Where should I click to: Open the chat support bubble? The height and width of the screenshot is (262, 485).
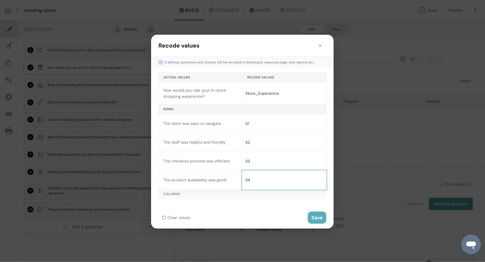(471, 244)
